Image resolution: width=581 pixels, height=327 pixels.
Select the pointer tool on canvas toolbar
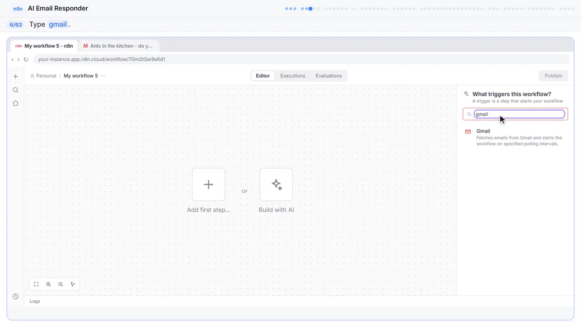[73, 284]
